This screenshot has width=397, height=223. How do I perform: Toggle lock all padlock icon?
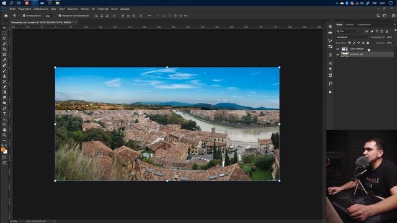(368, 43)
